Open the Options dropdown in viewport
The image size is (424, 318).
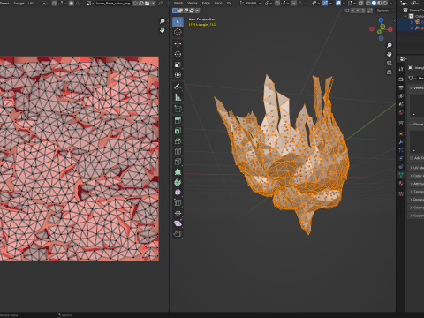(x=385, y=11)
